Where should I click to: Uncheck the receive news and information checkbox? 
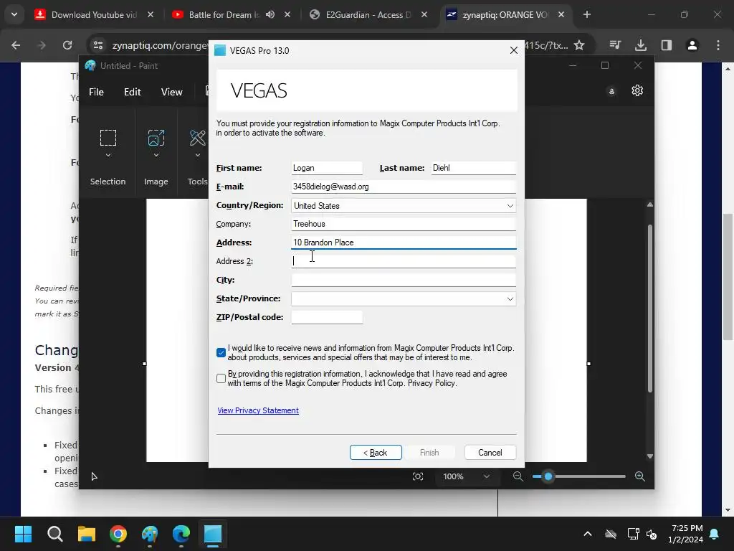pos(221,352)
